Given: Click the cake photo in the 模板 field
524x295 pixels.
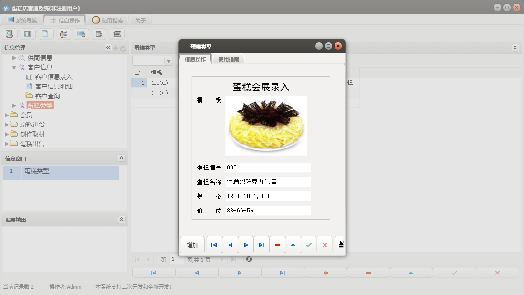Looking at the screenshot, I should (x=266, y=125).
